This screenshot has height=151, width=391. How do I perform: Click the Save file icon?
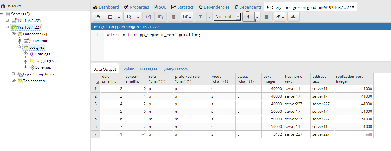click(110, 17)
